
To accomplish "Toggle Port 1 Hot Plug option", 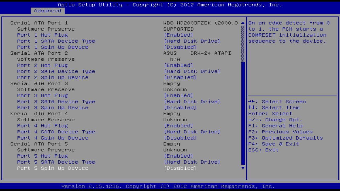I will [42, 35].
